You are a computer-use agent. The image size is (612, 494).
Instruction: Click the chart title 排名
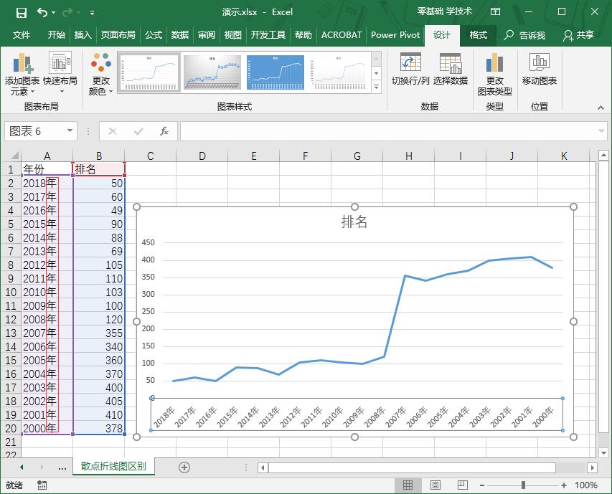pos(354,222)
